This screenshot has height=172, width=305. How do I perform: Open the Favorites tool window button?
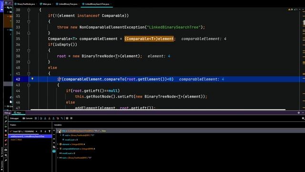pyautogui.click(x=2, y=165)
